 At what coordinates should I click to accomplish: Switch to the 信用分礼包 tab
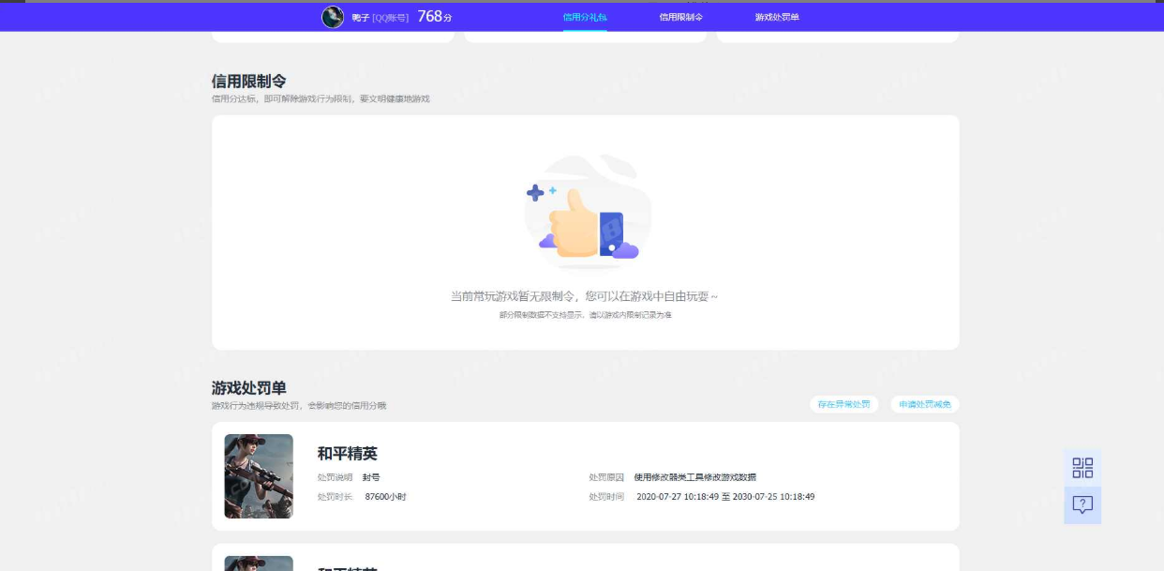[x=585, y=17]
